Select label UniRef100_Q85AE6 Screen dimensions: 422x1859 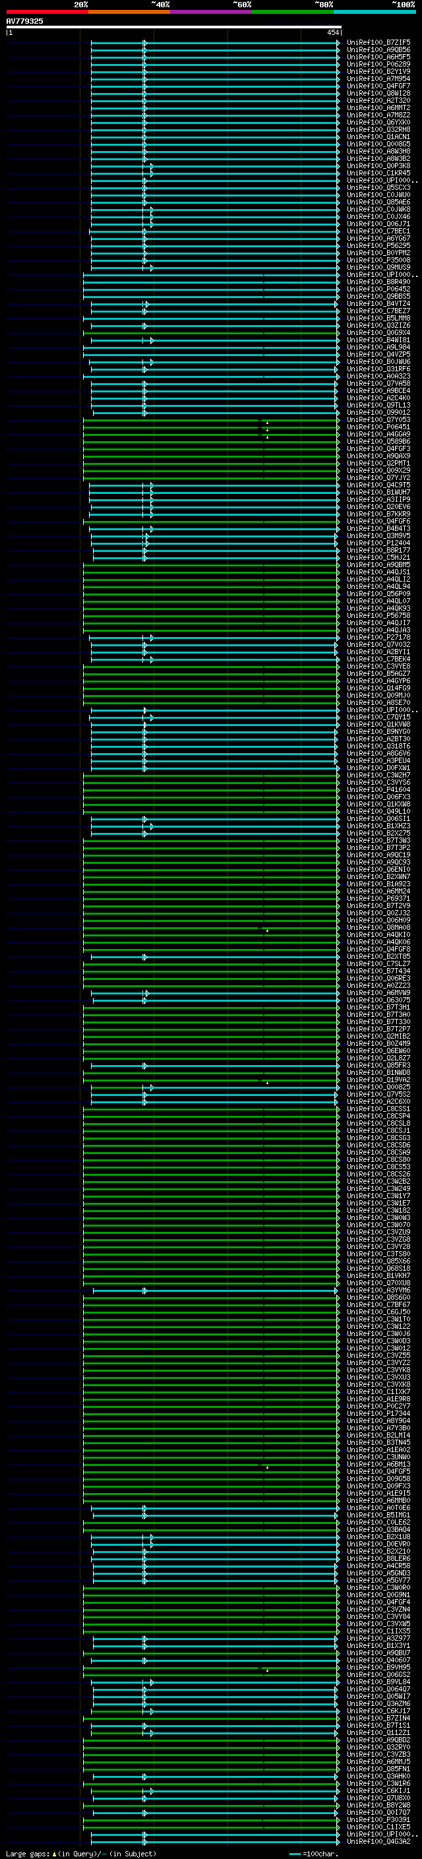pos(378,202)
